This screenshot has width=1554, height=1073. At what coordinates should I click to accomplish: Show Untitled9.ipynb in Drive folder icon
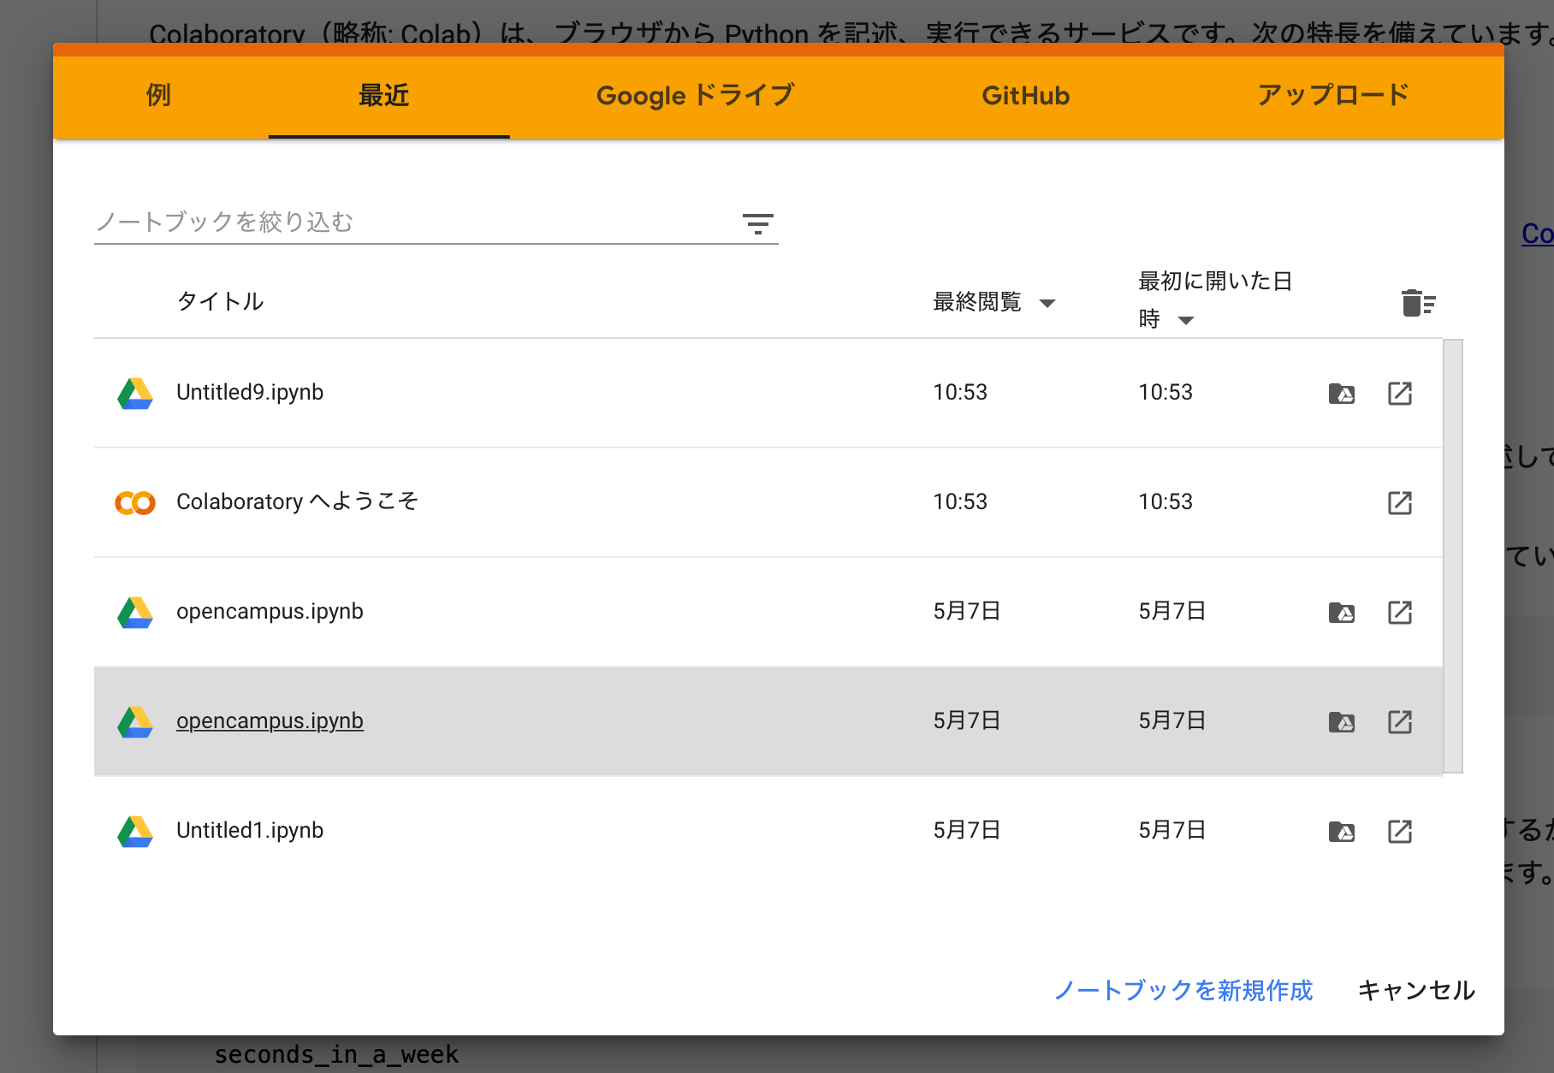[1341, 394]
